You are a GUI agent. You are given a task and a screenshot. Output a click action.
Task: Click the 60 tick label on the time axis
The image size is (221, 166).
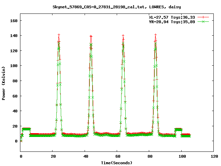coord(118,156)
